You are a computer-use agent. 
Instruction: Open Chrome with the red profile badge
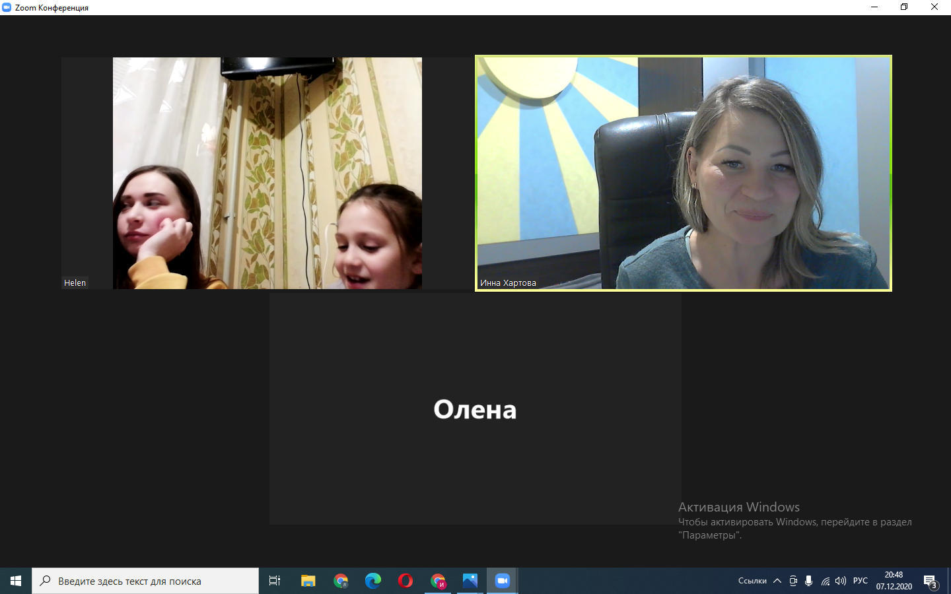pyautogui.click(x=438, y=581)
